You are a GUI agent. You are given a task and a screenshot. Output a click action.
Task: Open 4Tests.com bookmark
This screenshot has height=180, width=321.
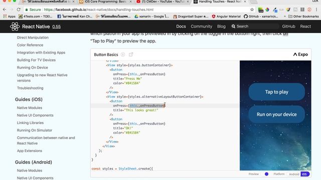pyautogui.click(x=36, y=16)
